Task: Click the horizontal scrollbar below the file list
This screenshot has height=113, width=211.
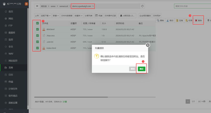Action: [71, 97]
